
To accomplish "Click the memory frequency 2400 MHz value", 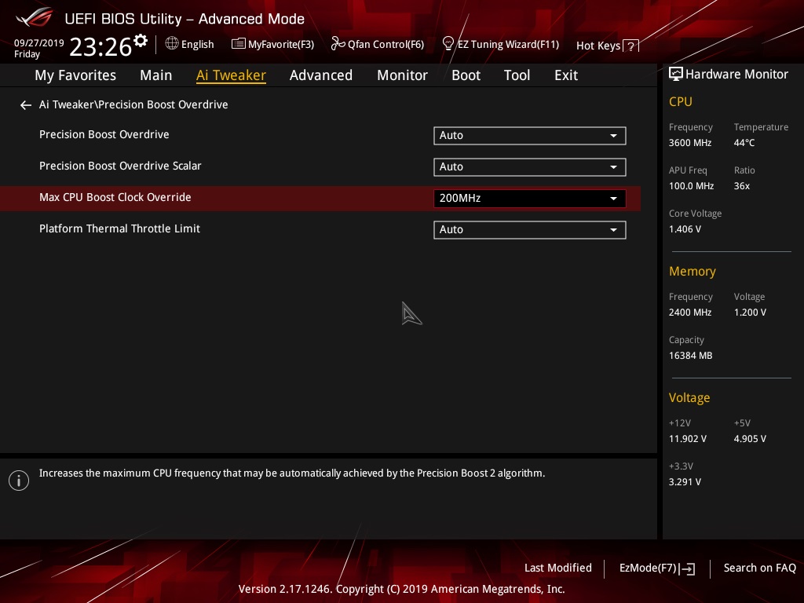I will pos(690,312).
